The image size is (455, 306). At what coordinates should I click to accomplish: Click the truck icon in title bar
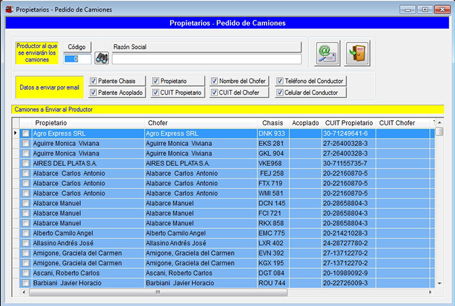point(8,10)
